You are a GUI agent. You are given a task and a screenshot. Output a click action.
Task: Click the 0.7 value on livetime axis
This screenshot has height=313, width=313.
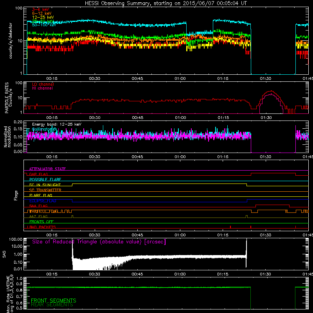[19, 296]
